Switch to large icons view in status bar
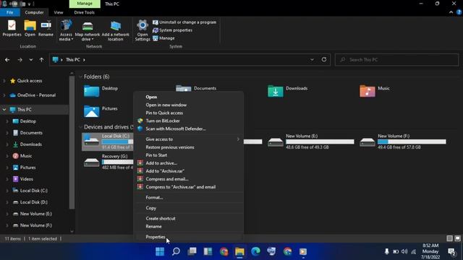This screenshot has width=463, height=260. (x=457, y=238)
